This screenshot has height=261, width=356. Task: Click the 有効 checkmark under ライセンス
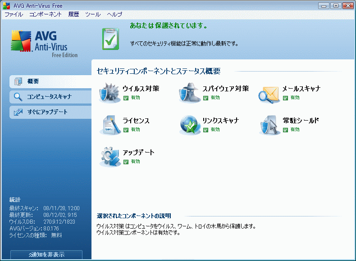126,130
